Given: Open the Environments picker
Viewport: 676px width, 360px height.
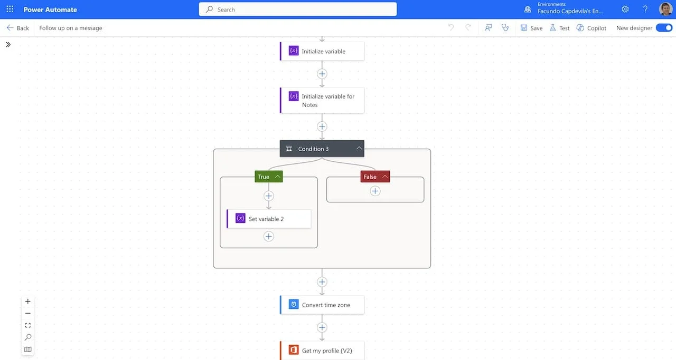Looking at the screenshot, I should click(564, 8).
